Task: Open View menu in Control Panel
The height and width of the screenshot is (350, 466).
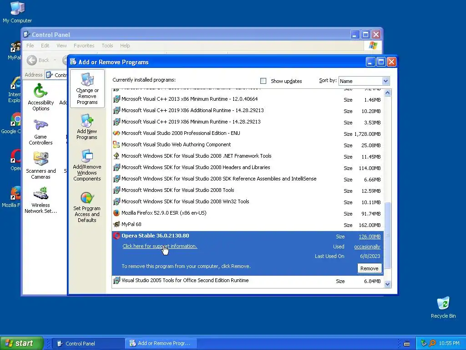Action: [x=61, y=46]
